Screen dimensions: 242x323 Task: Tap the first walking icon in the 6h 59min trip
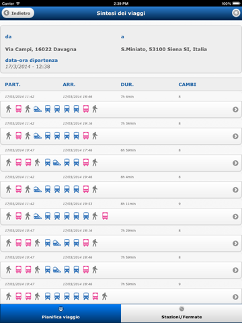[x=9, y=162]
